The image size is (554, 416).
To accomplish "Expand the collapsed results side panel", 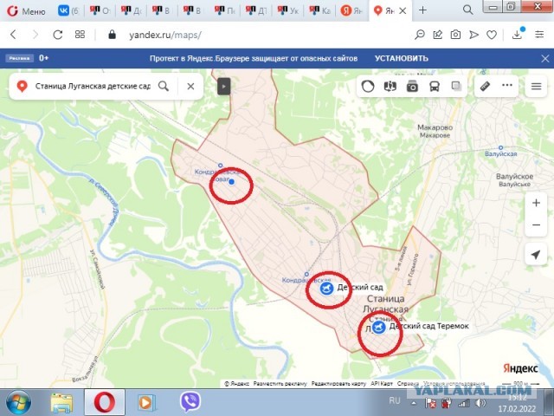I will click(223, 87).
